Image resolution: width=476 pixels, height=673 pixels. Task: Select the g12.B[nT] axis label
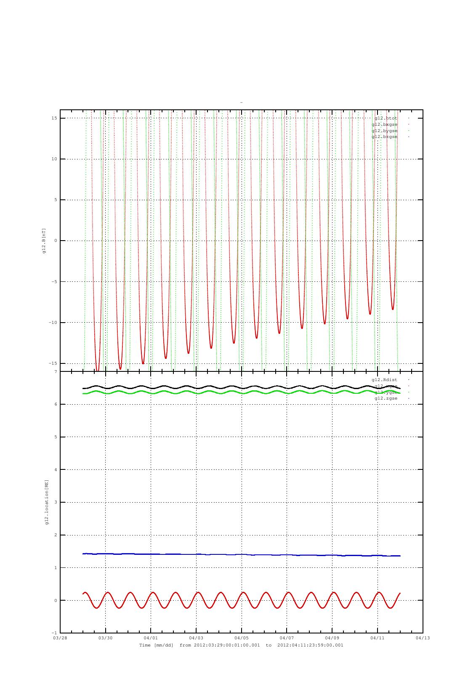[x=44, y=241]
